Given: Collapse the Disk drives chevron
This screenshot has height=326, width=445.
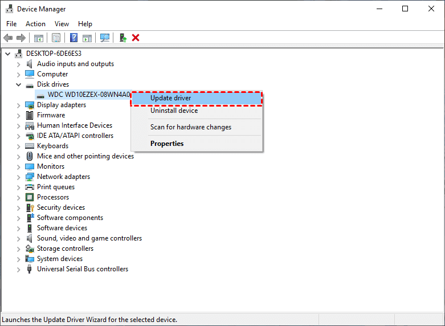Looking at the screenshot, I should coord(18,84).
